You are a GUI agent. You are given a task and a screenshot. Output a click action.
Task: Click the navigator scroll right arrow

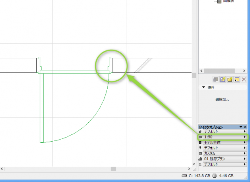pyautogui.click(x=244, y=71)
